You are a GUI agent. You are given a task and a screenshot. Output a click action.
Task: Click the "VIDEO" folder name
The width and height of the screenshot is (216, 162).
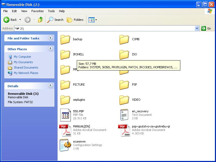coord(136,100)
